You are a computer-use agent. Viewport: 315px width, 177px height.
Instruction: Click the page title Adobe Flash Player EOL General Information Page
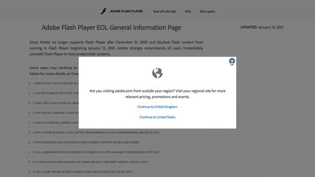pyautogui.click(x=111, y=28)
